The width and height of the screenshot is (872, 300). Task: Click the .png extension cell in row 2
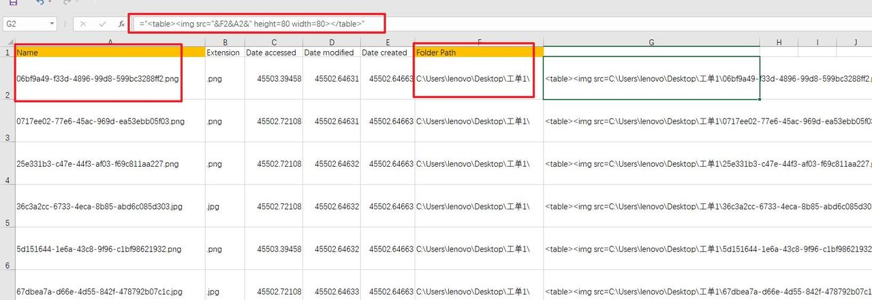coord(224,78)
